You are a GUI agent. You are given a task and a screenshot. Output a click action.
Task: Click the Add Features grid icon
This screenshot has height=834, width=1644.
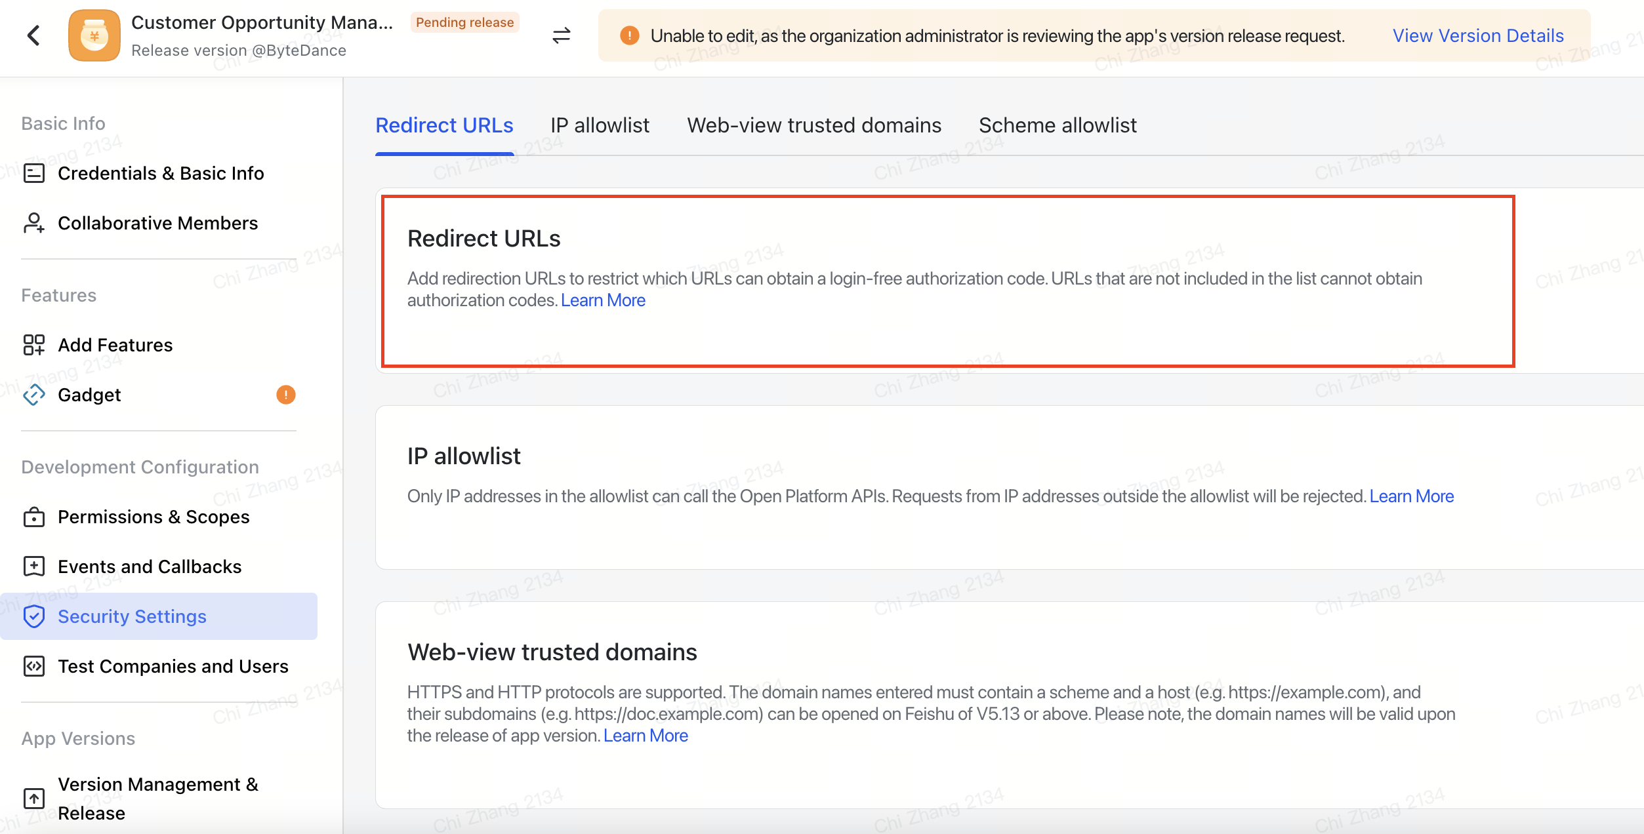tap(34, 345)
